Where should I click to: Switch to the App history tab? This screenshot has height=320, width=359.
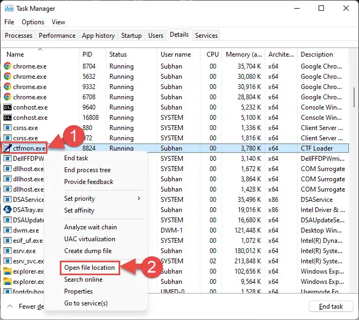pyautogui.click(x=98, y=36)
